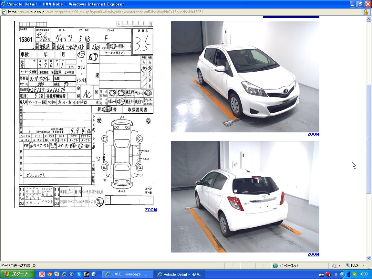
Task: Launch Excel from the quick launch icons
Action: [57, 274]
